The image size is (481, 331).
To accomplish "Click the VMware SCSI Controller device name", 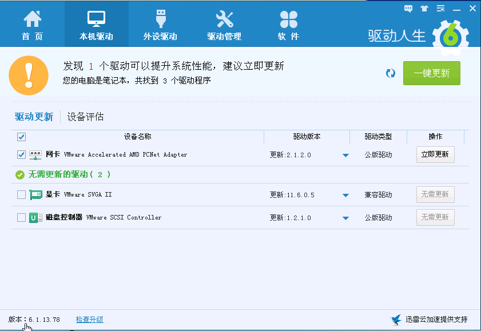I will 124,217.
